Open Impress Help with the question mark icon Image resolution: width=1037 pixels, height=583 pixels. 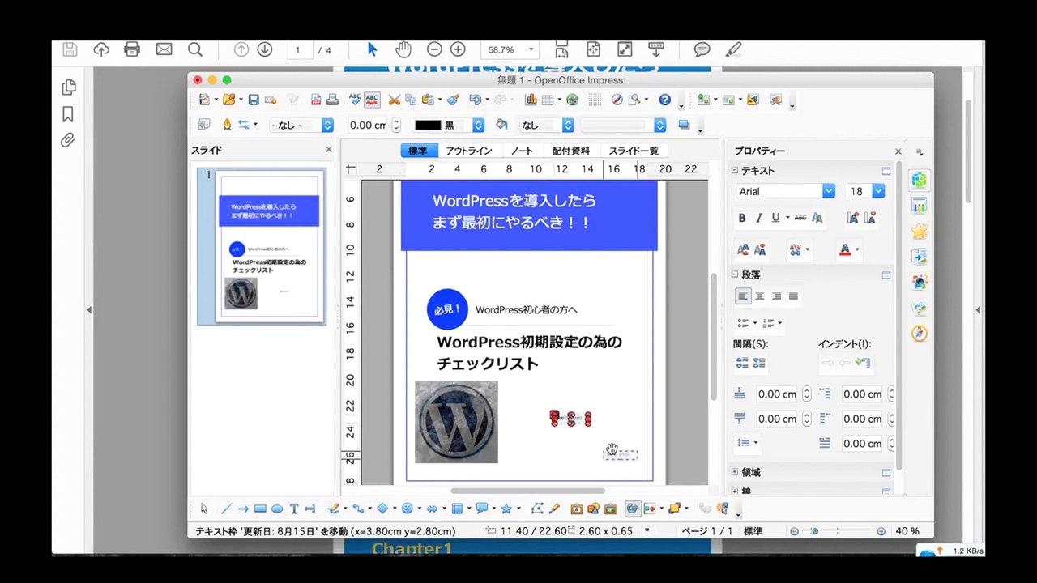coord(664,100)
